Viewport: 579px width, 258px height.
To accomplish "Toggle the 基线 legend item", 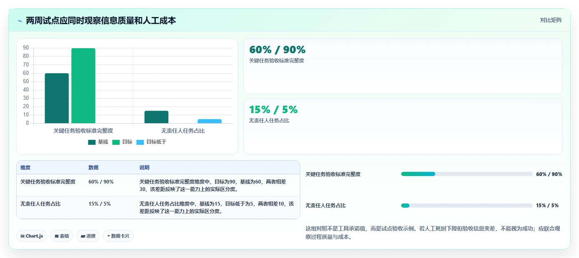I will pyautogui.click(x=98, y=142).
